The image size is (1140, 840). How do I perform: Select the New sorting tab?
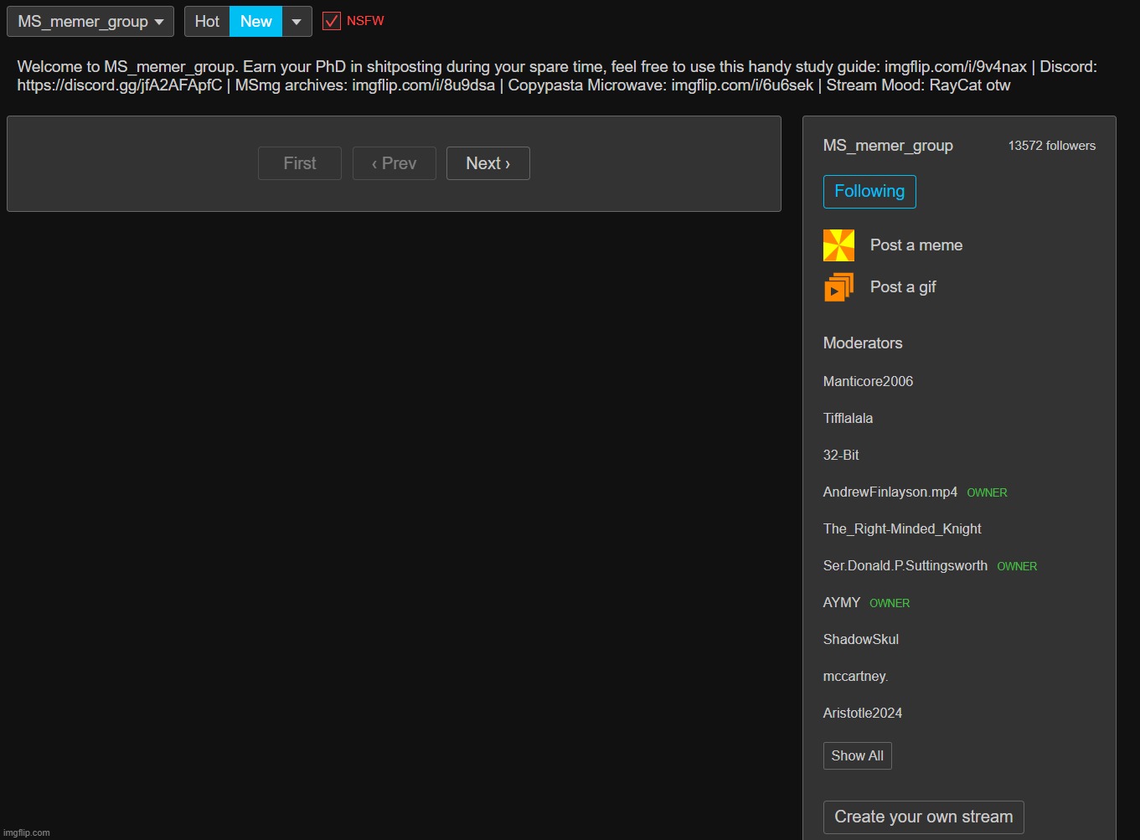pyautogui.click(x=255, y=22)
